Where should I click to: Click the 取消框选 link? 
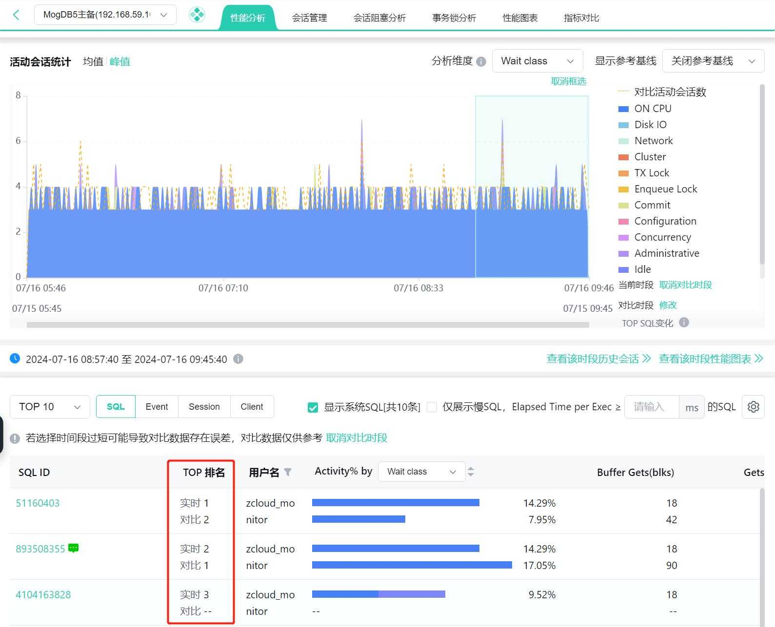[x=569, y=81]
